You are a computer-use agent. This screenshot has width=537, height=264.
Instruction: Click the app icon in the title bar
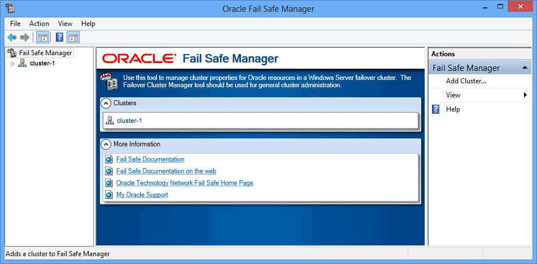tap(10, 8)
